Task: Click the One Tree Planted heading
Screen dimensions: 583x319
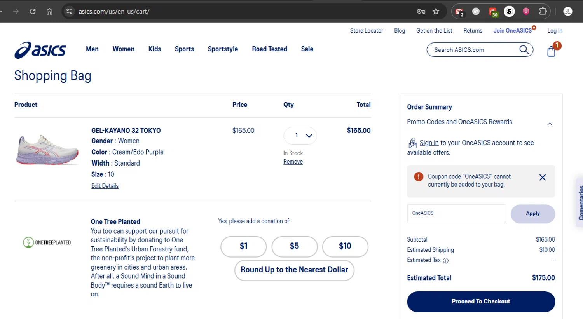Action: [x=115, y=221]
